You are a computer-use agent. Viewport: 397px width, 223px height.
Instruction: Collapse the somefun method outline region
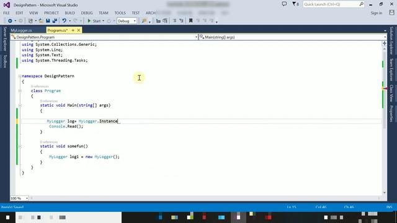(20, 146)
